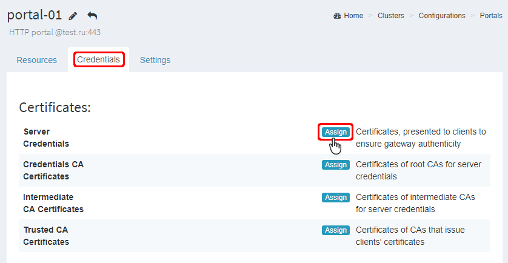Go to the Clusters breadcrumb link
The width and height of the screenshot is (508, 263).
tap(390, 16)
